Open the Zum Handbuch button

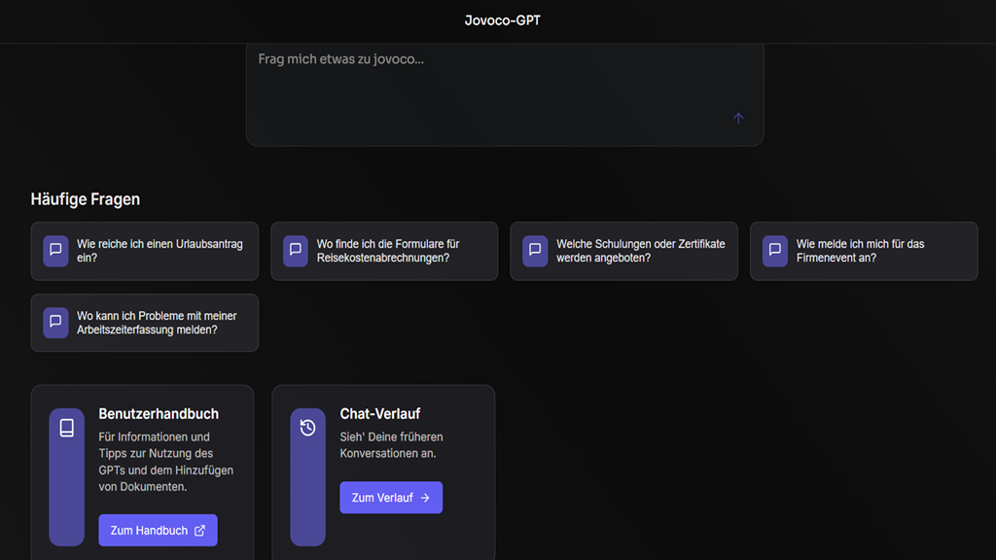159,530
